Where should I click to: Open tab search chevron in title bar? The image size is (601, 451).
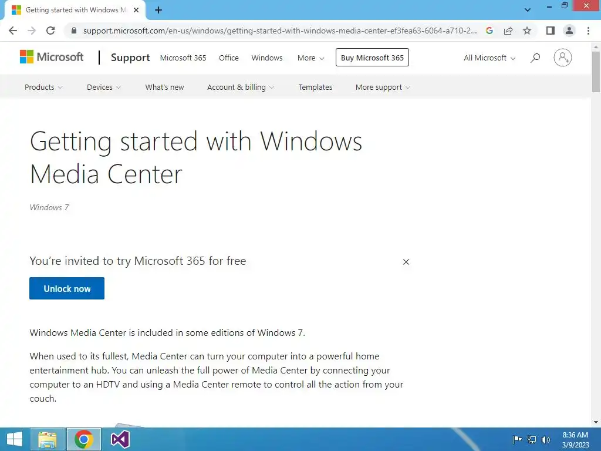point(528,10)
